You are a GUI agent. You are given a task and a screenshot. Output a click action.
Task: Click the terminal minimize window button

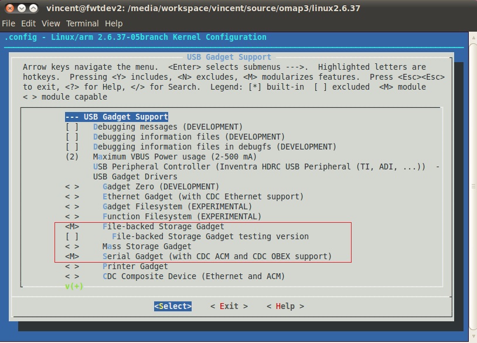point(22,8)
